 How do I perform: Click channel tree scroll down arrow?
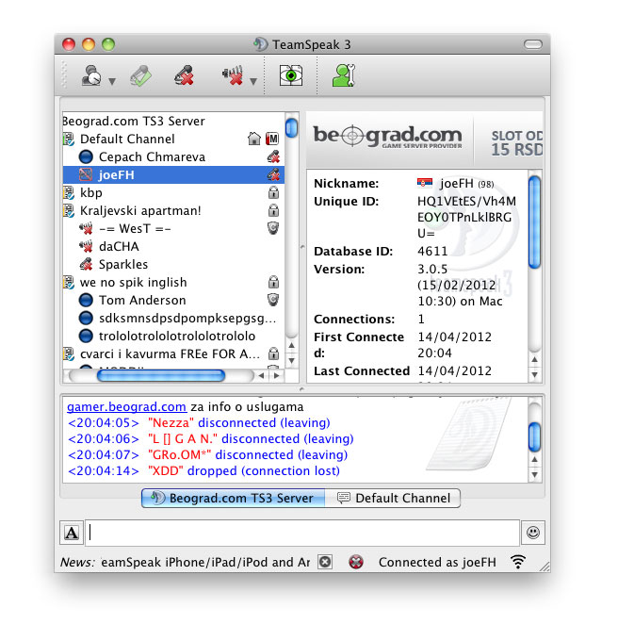tap(292, 360)
